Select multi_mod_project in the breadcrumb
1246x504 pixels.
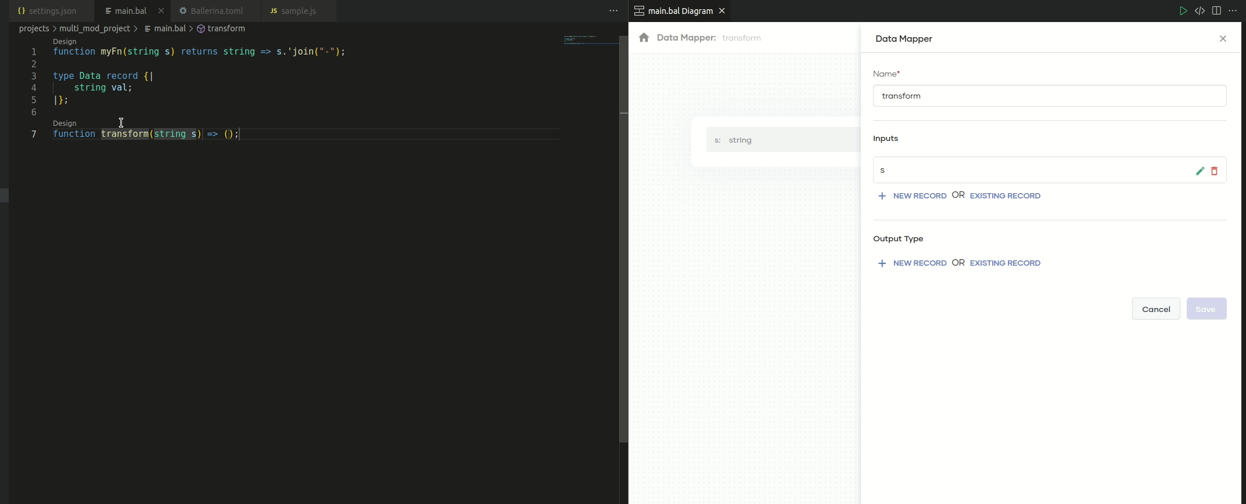95,28
